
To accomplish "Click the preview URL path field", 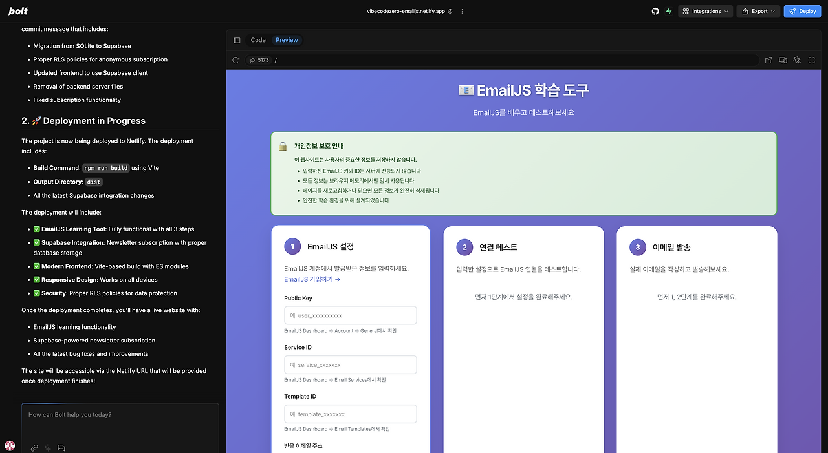I will point(514,60).
